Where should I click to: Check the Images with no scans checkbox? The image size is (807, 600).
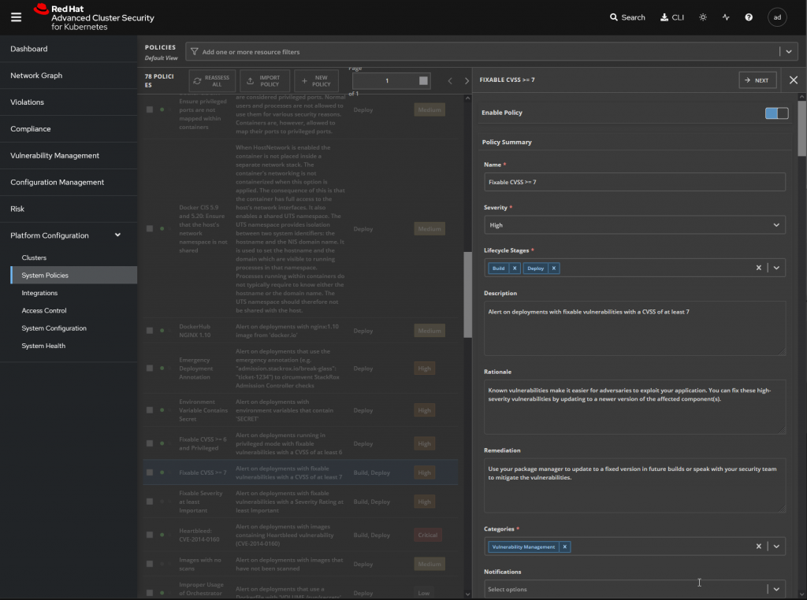(149, 564)
